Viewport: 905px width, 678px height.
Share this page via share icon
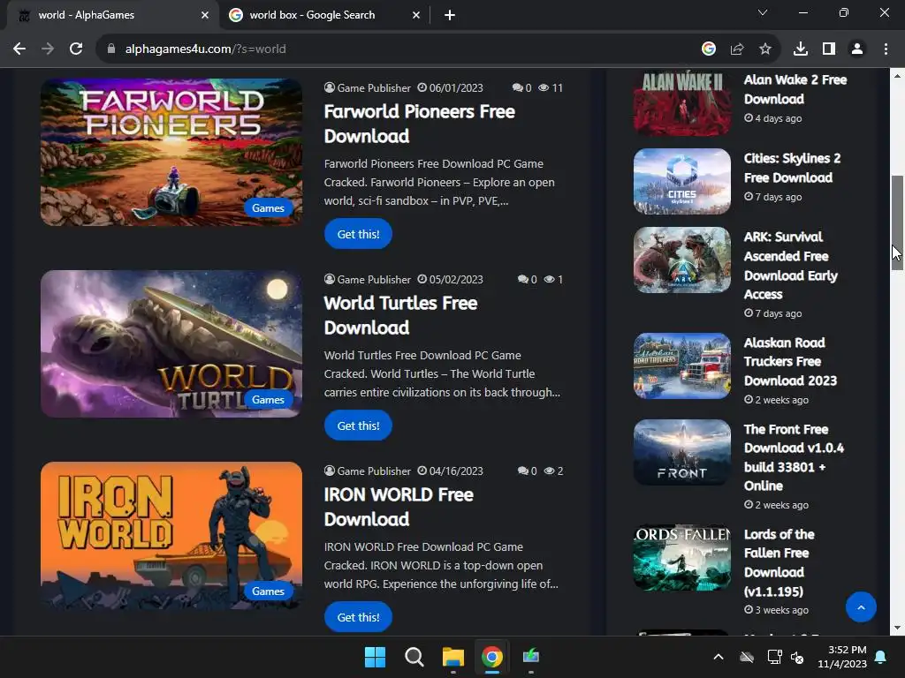coord(737,49)
